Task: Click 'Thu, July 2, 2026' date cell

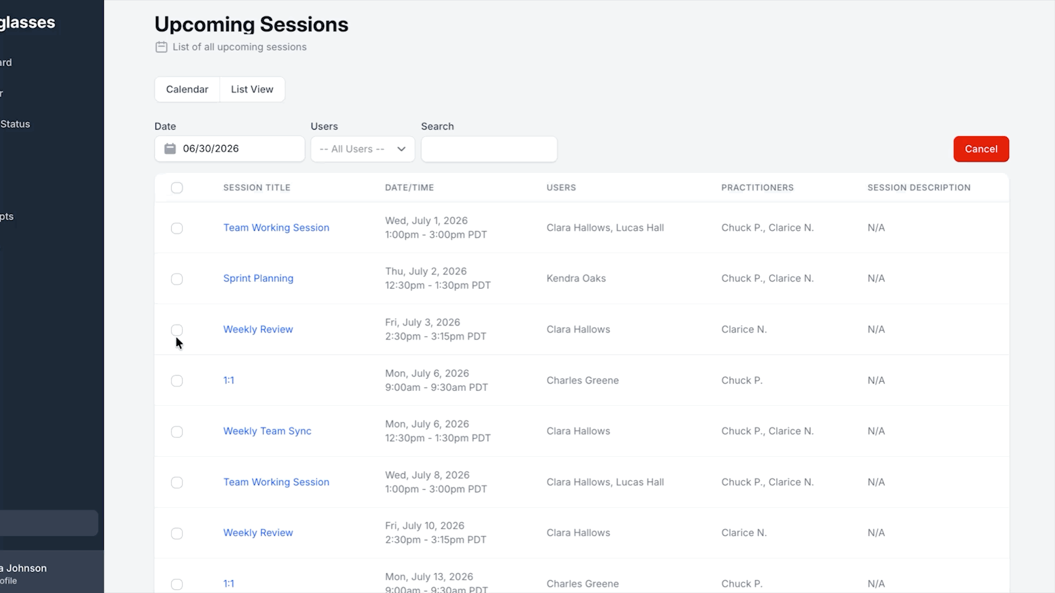Action: [x=425, y=271]
